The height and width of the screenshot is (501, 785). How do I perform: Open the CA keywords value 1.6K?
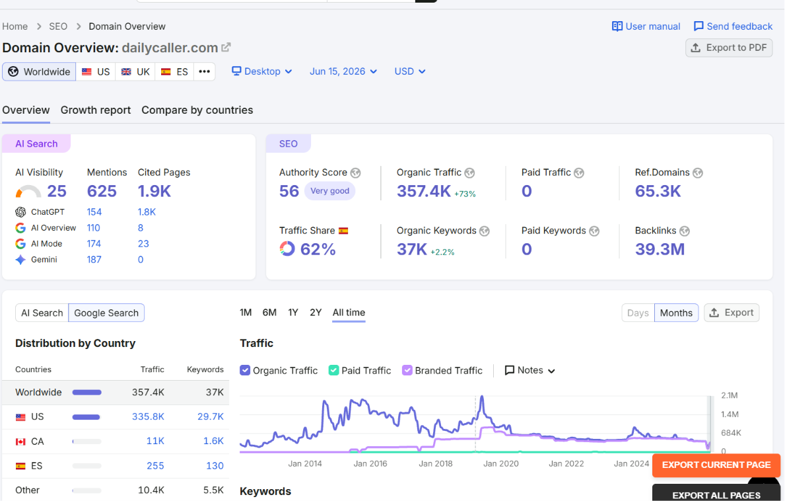(x=213, y=441)
